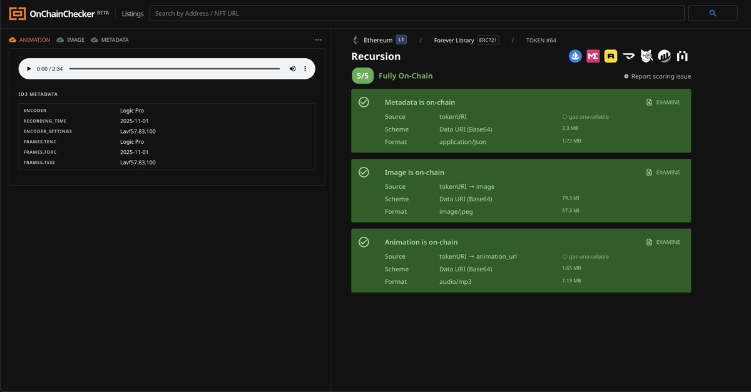Open the three-dot menu above the player
Viewport: 751px width, 392px height.
[x=319, y=40]
